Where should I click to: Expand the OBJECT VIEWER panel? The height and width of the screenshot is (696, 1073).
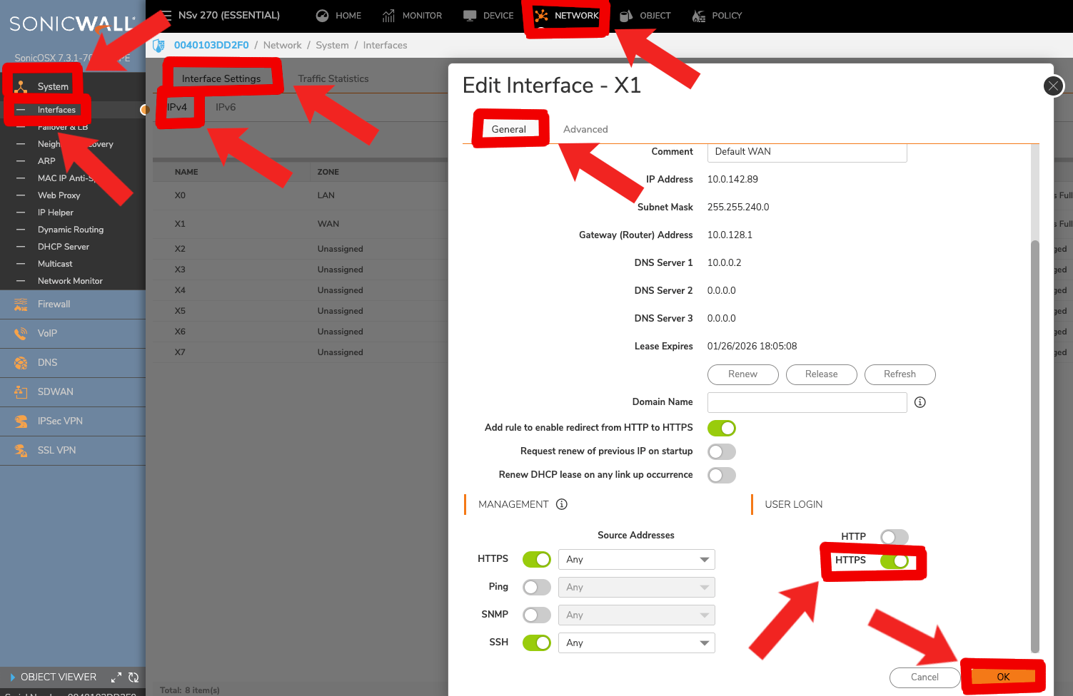point(116,677)
